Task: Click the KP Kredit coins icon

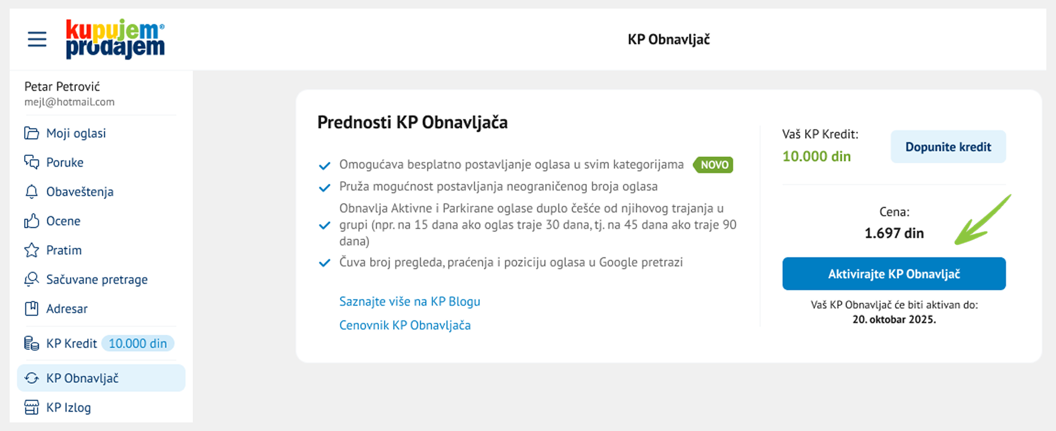Action: point(32,343)
